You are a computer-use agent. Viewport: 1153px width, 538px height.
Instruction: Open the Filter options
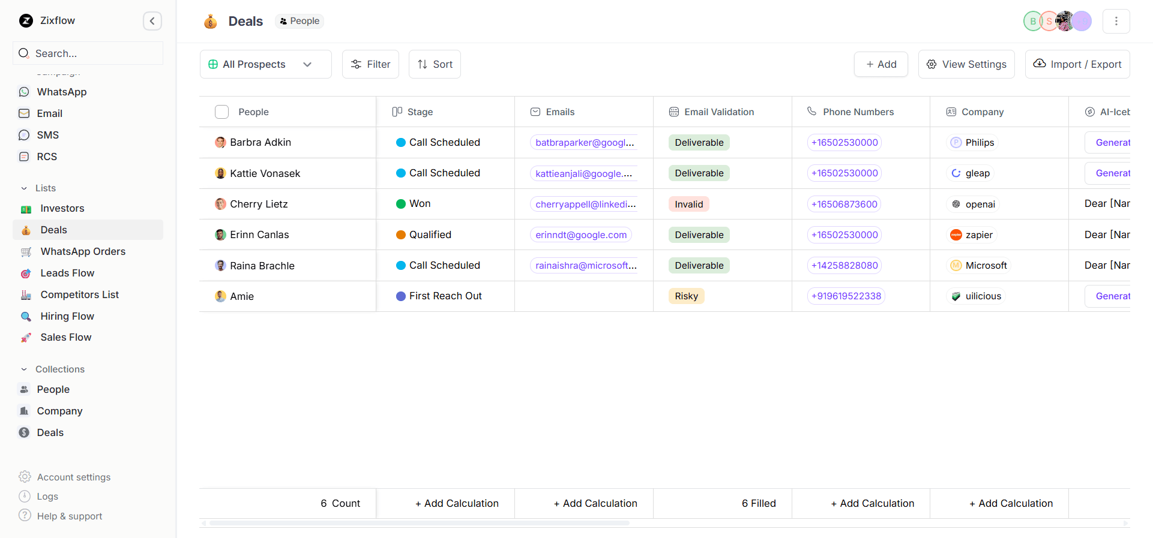click(x=370, y=64)
